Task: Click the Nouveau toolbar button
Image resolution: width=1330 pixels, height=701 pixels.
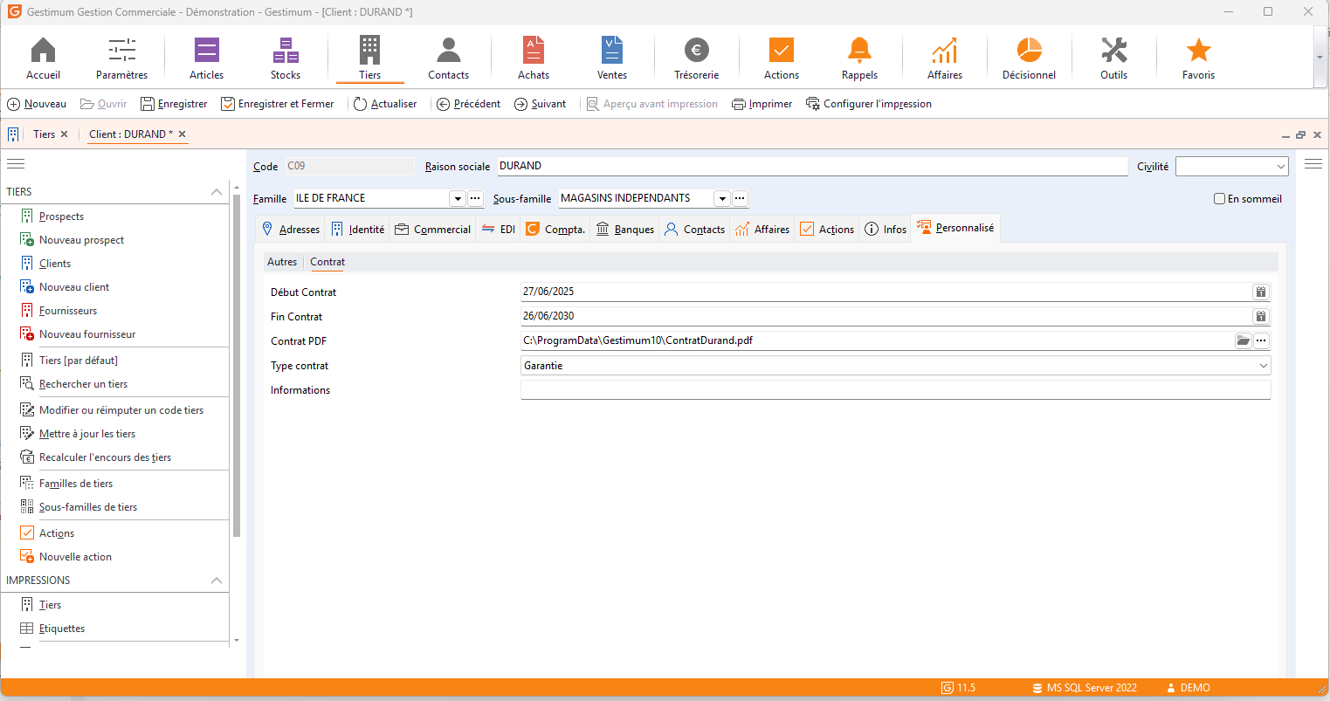Action: [37, 104]
